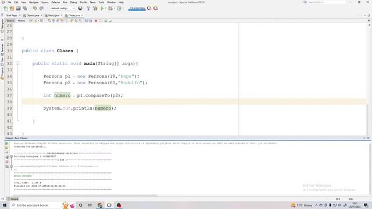
Task: Open the File menu
Action: pos(9,2)
